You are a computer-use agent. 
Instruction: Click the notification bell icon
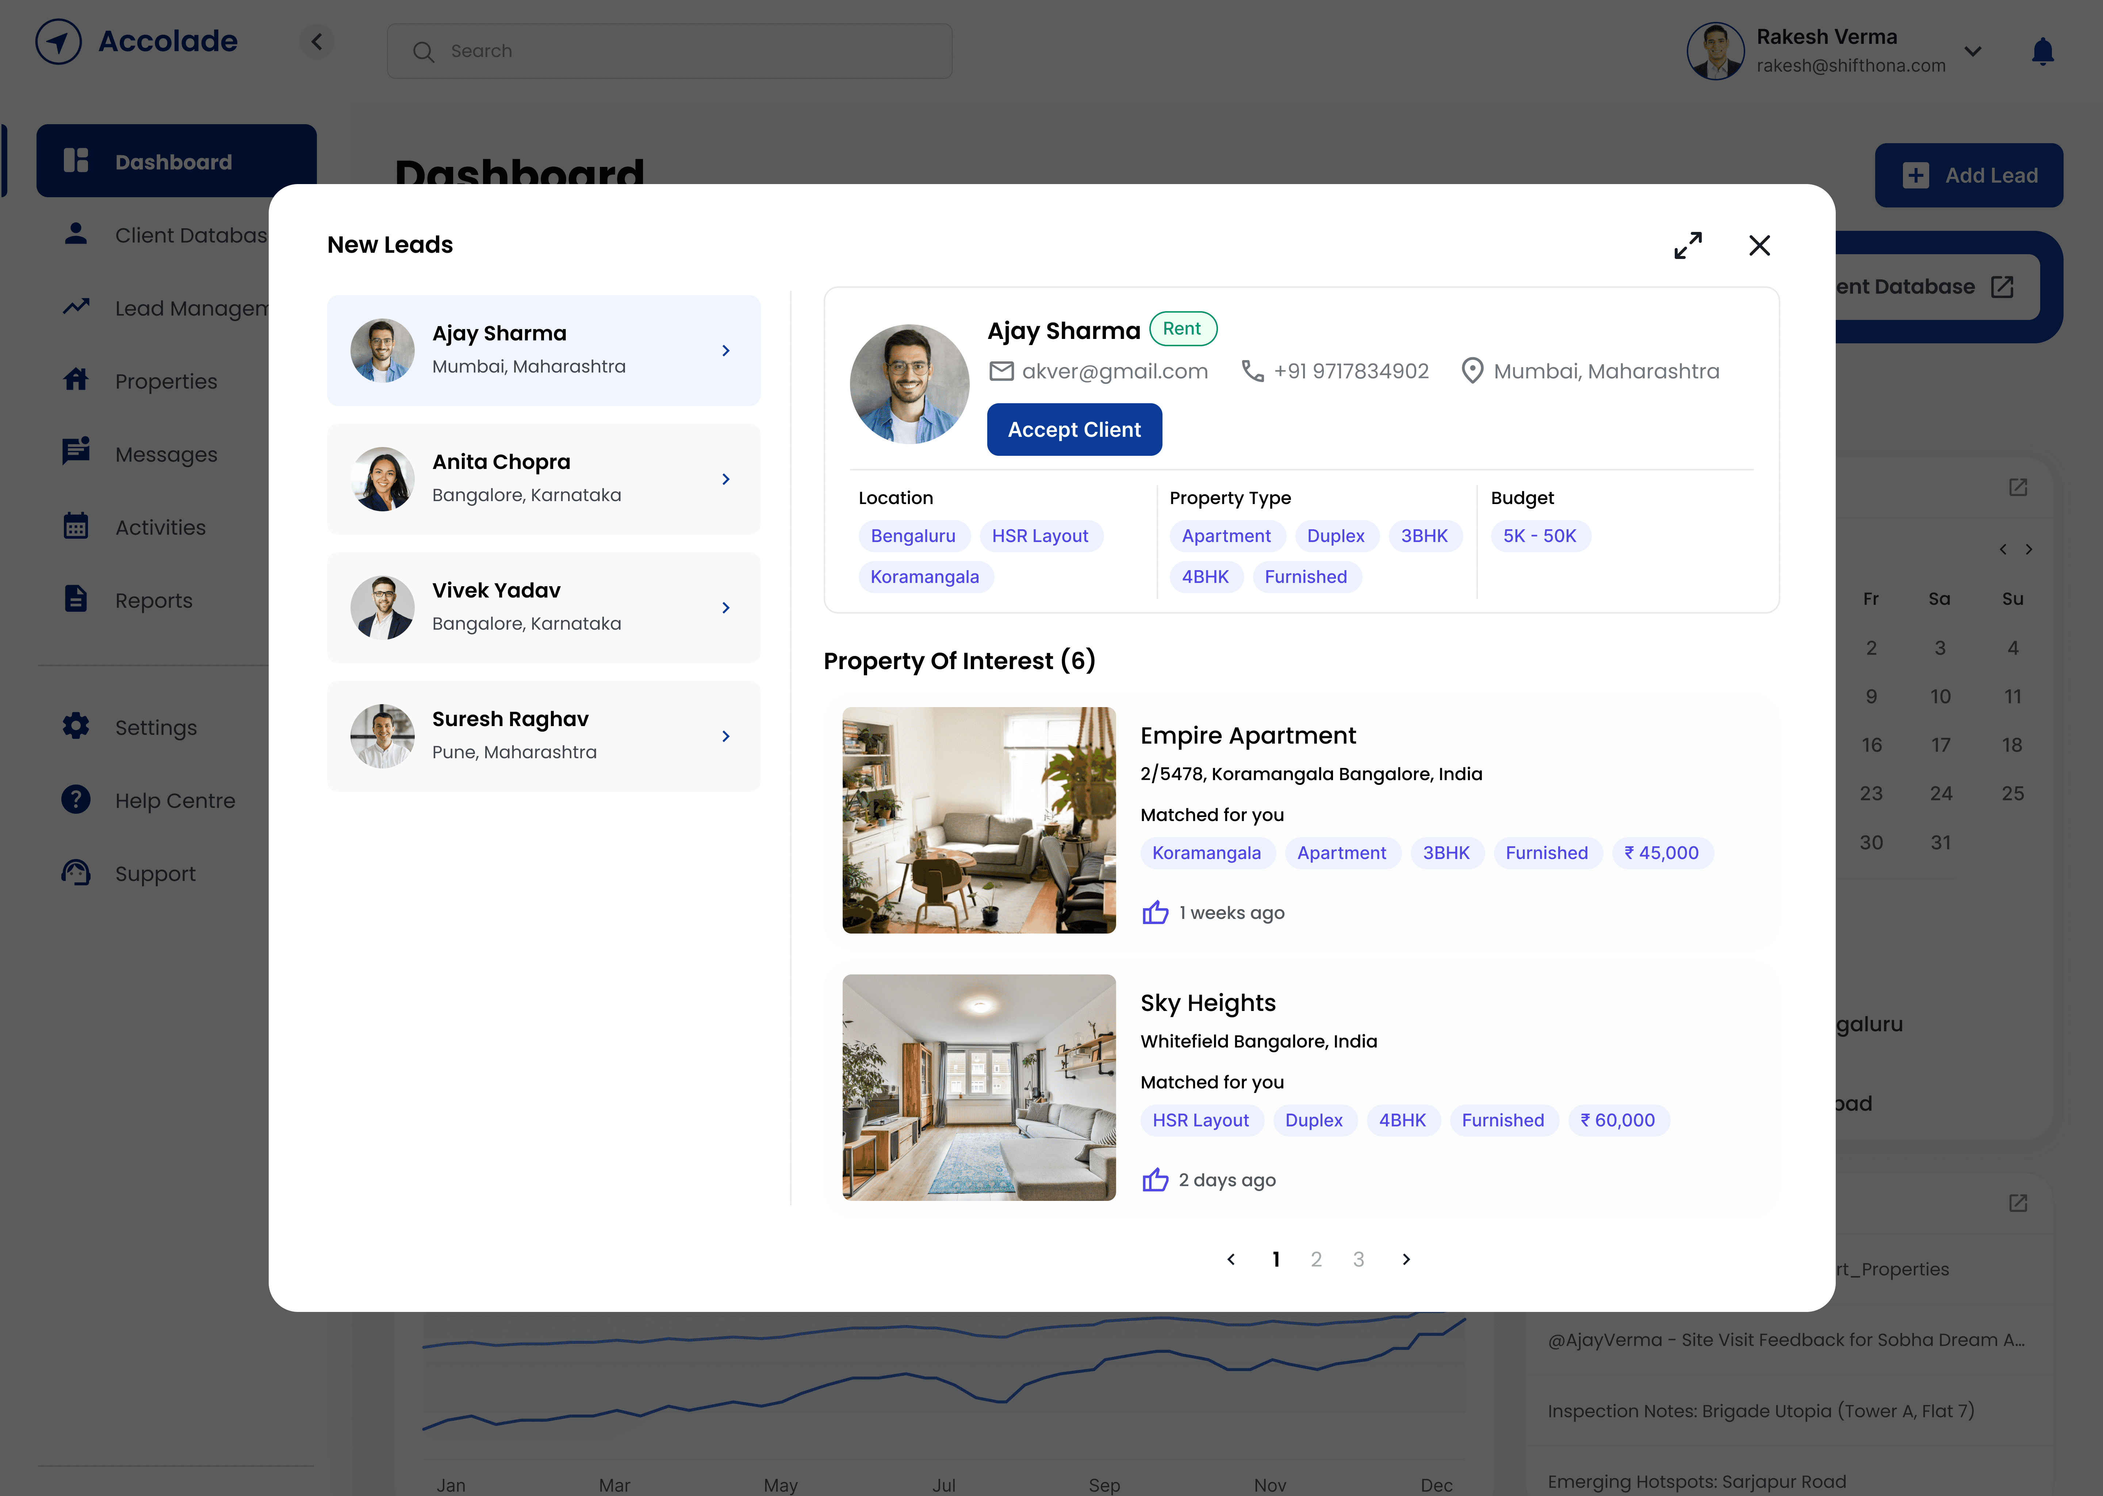coord(2042,51)
